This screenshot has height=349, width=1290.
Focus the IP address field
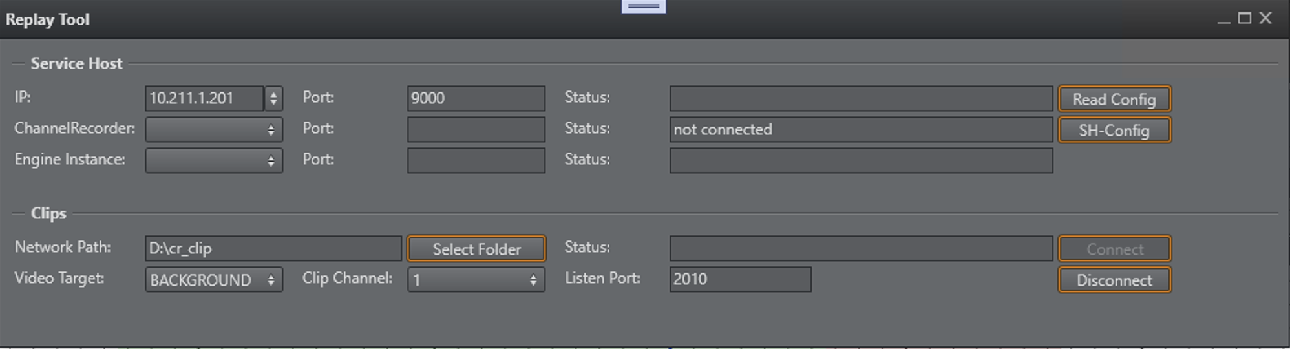204,98
